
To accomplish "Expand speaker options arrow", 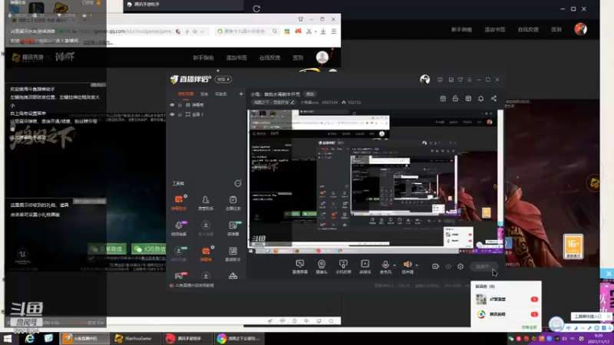I will tap(417, 265).
